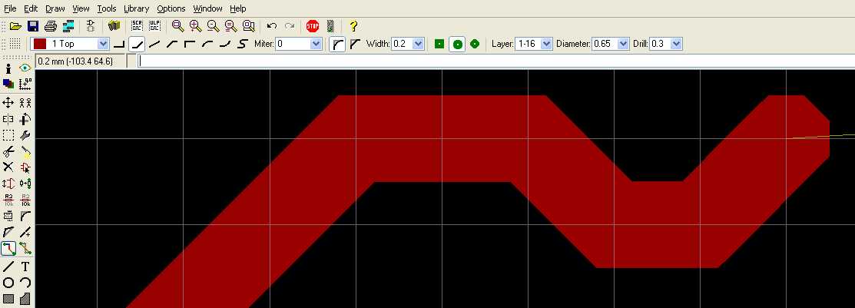Screen dimensions: 855x308
Task: Select the square via shape
Action: [439, 44]
